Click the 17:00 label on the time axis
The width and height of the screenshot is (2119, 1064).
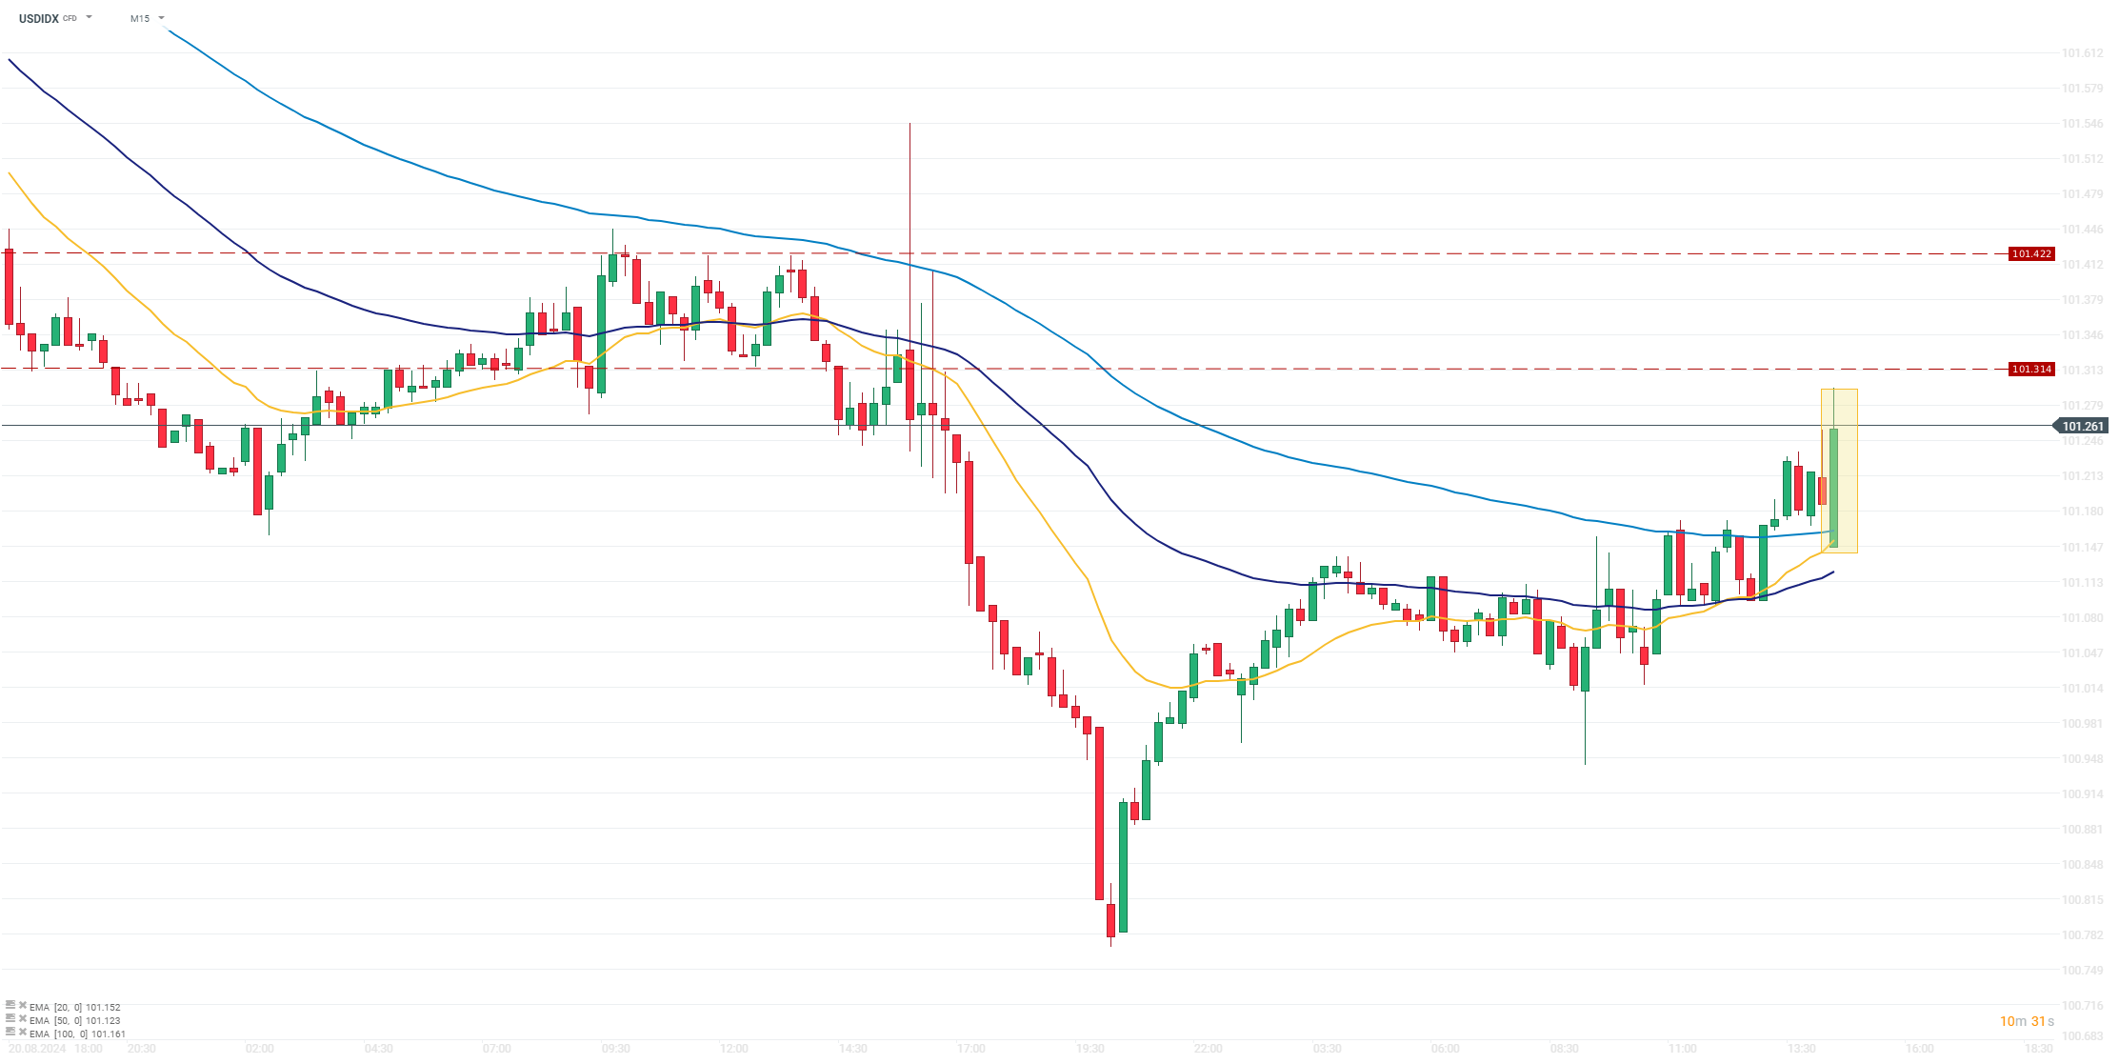pyautogui.click(x=971, y=1049)
